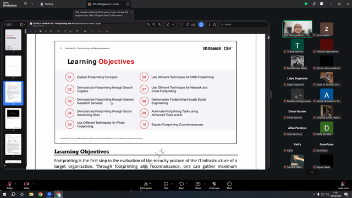Open Zoom app from taskbar

coord(49,194)
